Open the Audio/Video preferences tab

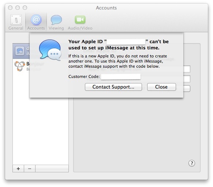click(80, 22)
